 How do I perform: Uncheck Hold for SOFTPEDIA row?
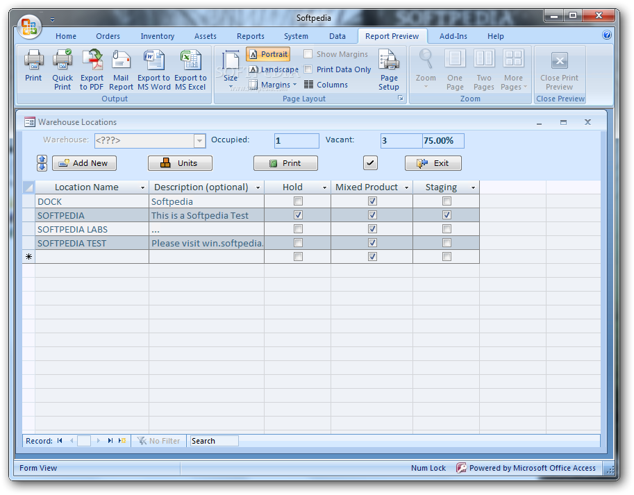click(x=298, y=215)
